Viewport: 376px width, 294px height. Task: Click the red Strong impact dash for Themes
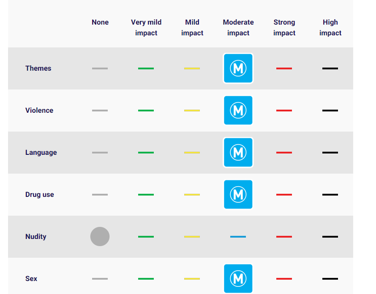pyautogui.click(x=284, y=68)
